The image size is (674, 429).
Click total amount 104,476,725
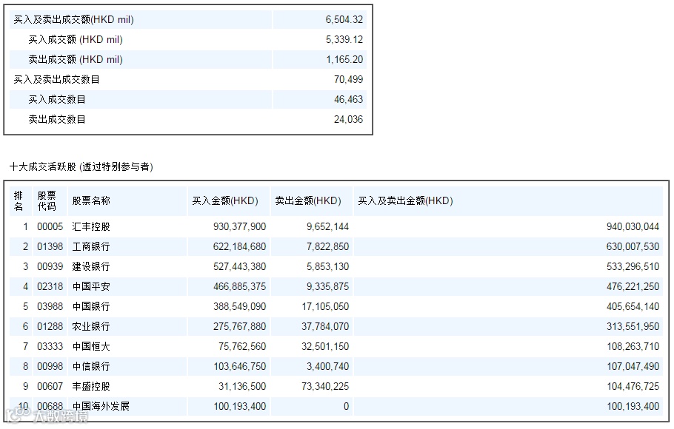click(x=633, y=387)
